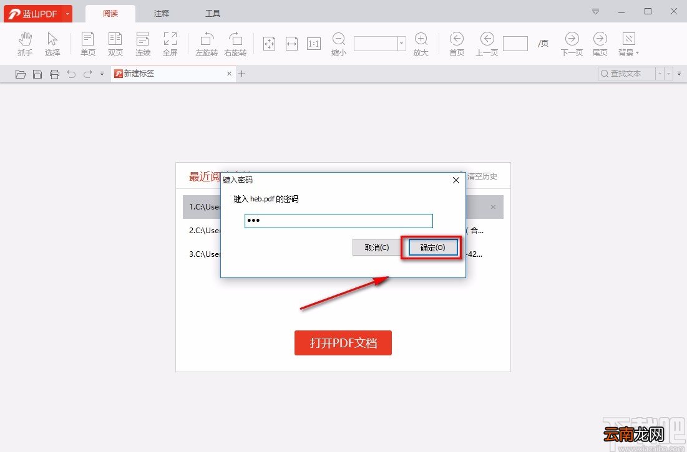Activate the Select (选择) cursor tool
Screen dimensions: 687x452
tap(52, 44)
